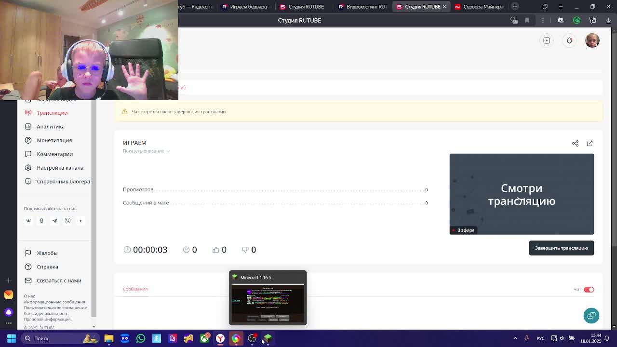Click Завершить трансляцию button
This screenshot has height=347, width=617.
[x=561, y=248]
